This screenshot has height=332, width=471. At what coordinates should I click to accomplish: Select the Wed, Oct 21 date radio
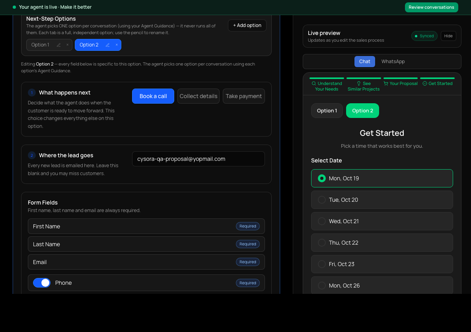click(322, 221)
